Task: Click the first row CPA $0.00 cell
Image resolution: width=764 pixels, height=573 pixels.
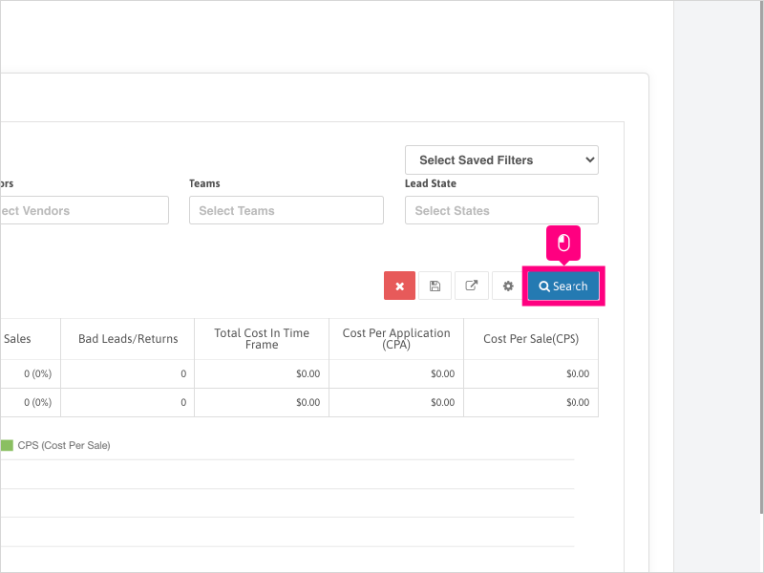Action: (396, 373)
